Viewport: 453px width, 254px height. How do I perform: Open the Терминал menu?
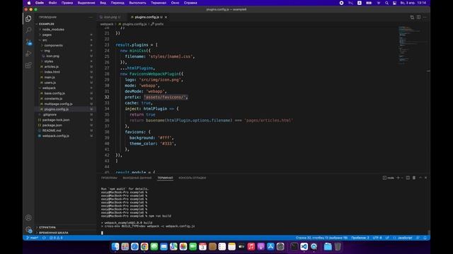pyautogui.click(x=159, y=3)
